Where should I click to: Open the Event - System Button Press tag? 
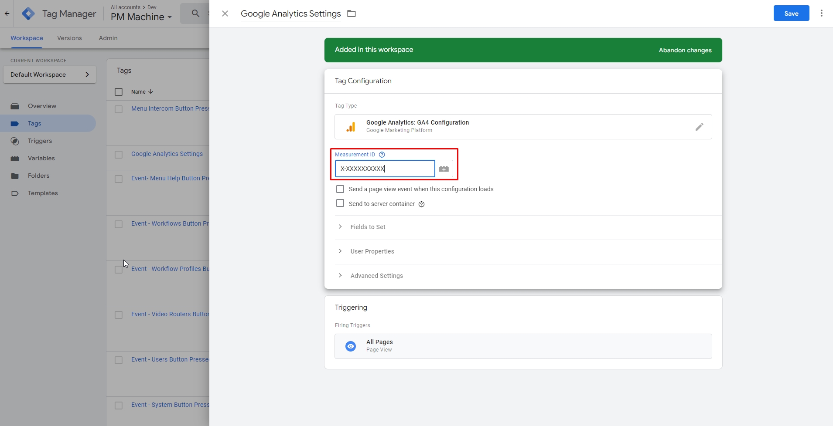[x=170, y=405]
